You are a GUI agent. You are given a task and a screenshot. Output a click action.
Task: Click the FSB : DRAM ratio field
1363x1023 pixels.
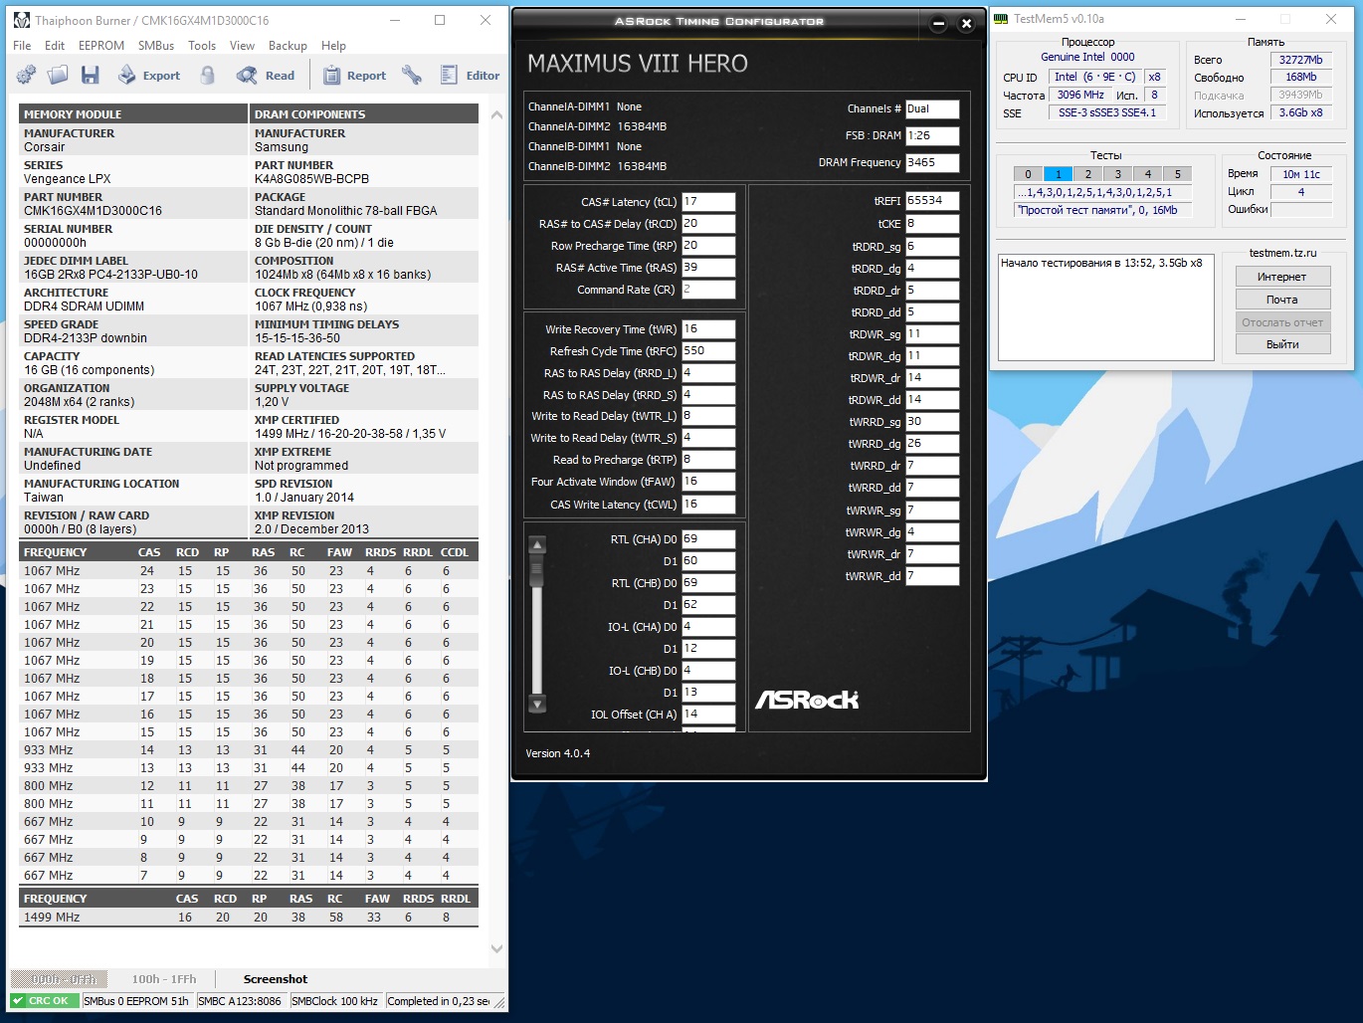coord(932,135)
